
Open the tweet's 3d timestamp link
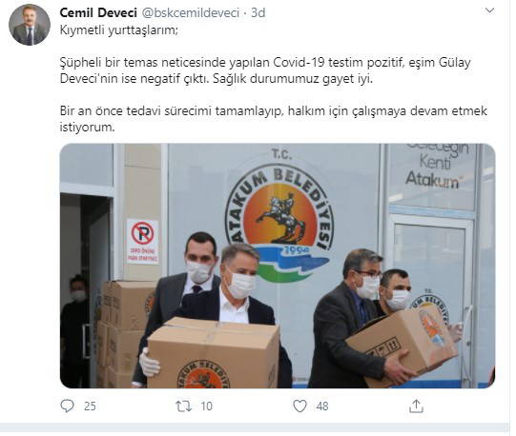coord(258,12)
